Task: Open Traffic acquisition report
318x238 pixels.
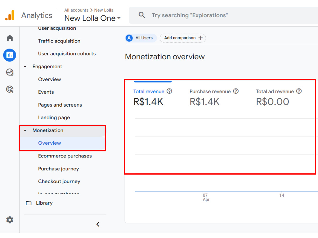Action: 59,41
